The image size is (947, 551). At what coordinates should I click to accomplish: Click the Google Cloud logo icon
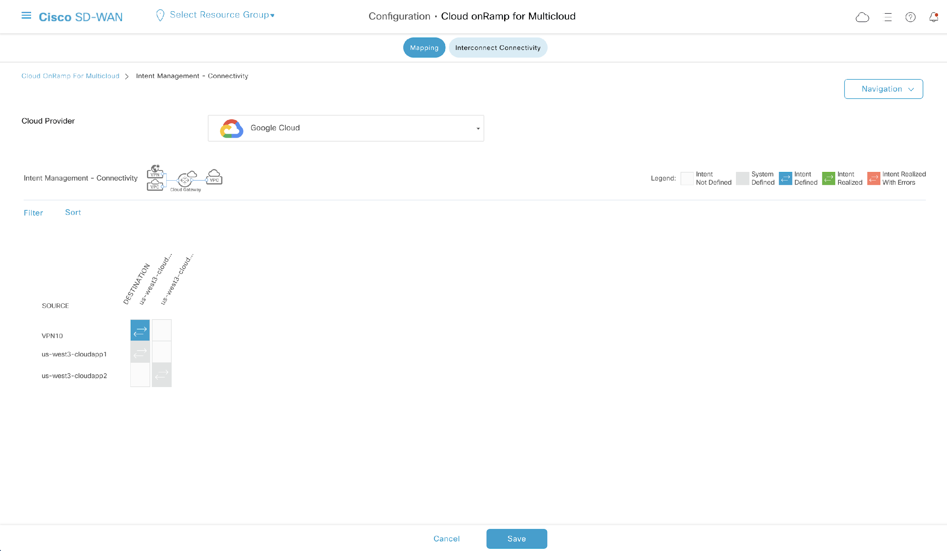pos(231,129)
